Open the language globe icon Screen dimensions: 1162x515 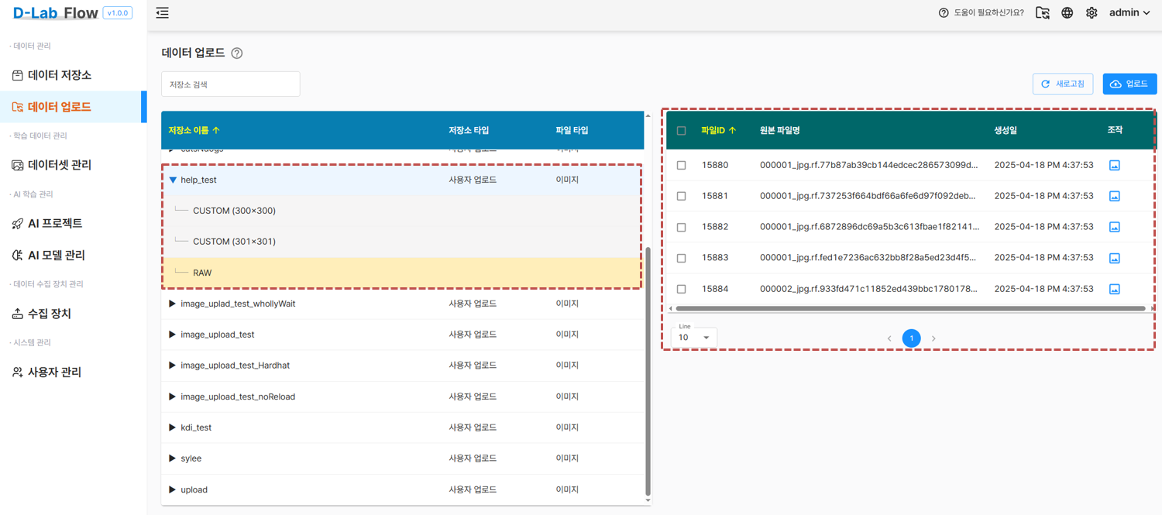(x=1067, y=13)
